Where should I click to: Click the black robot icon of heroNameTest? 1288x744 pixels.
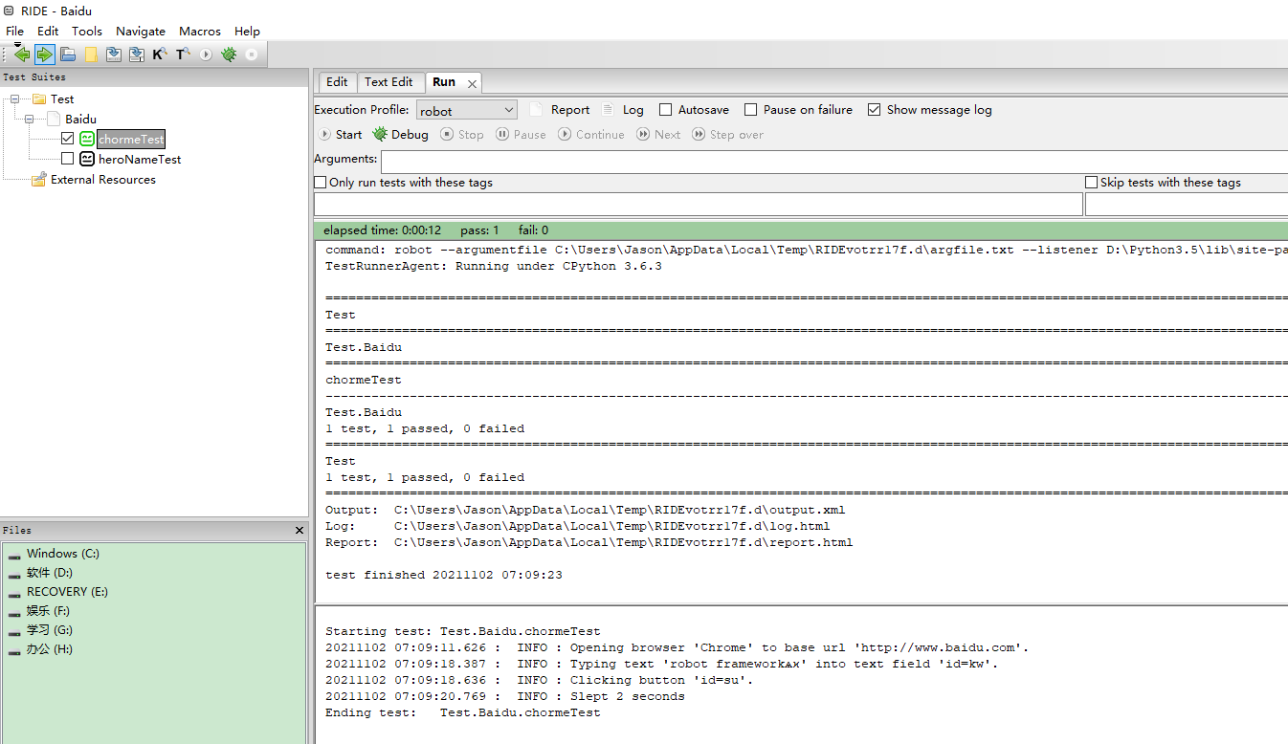tap(87, 159)
